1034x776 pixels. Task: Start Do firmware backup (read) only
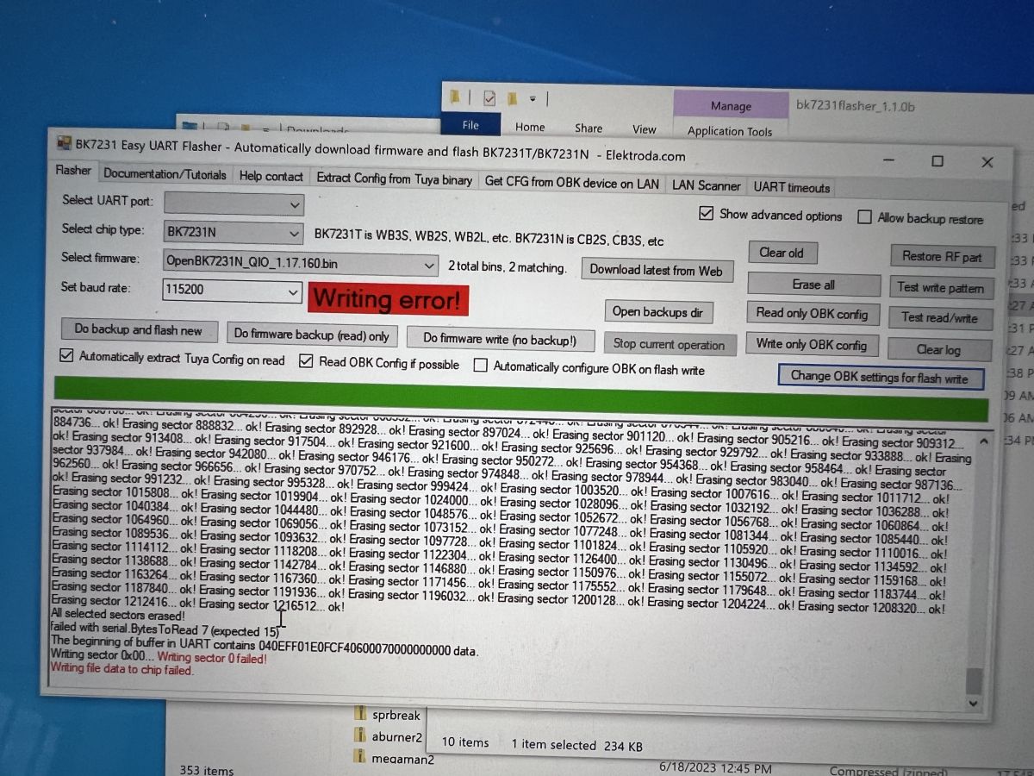[x=311, y=334]
